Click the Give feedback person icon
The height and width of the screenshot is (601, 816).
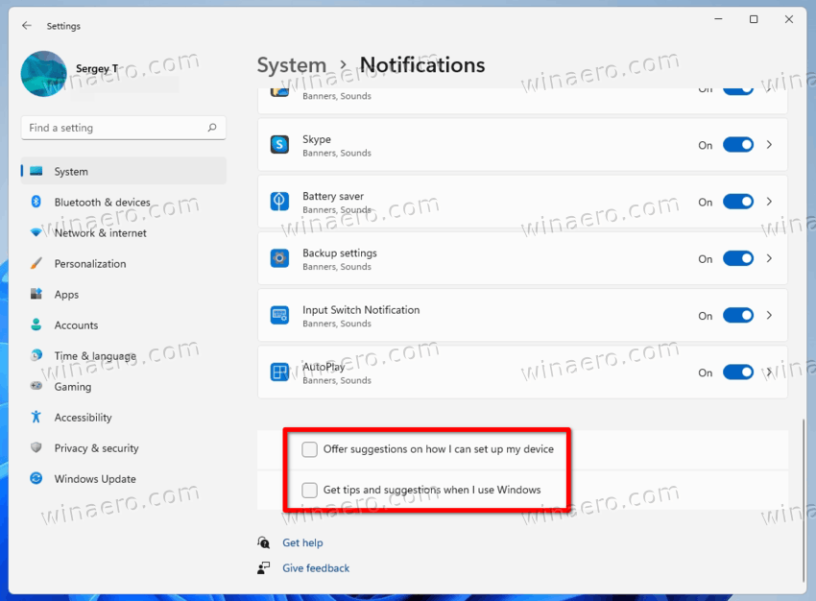click(x=263, y=567)
